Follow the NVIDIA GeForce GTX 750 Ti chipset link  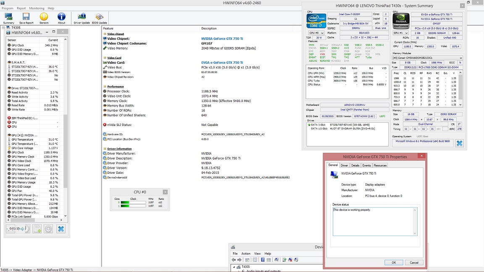pyautogui.click(x=222, y=39)
